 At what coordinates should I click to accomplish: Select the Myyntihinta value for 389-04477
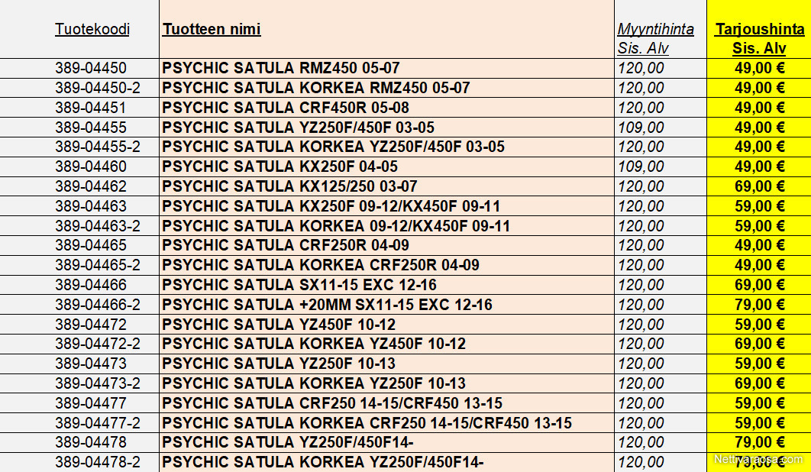(641, 403)
